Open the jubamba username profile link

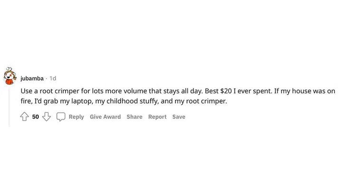pyautogui.click(x=31, y=78)
